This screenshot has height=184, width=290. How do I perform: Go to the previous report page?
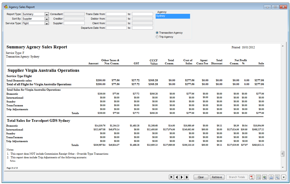177,177
